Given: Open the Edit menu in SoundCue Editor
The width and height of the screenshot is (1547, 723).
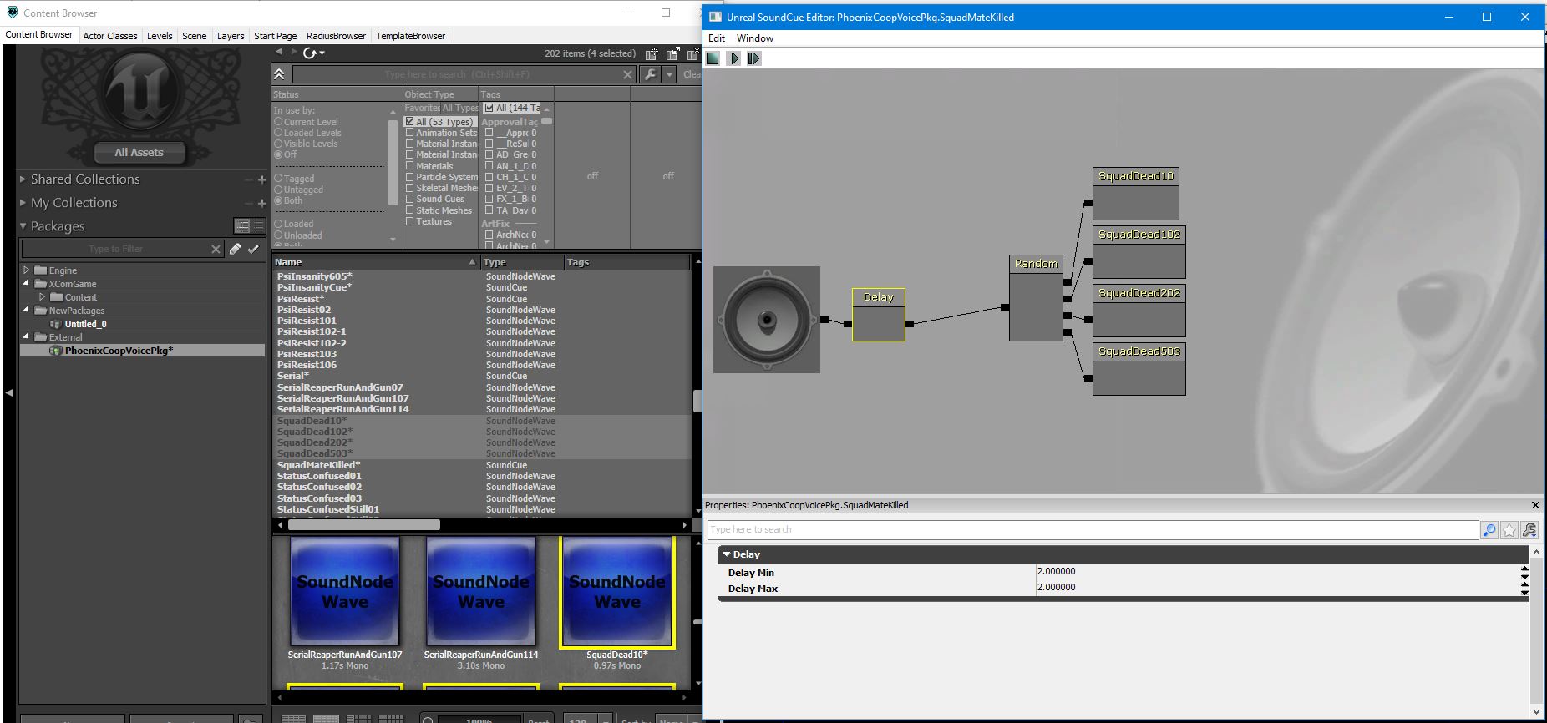Looking at the screenshot, I should point(717,38).
